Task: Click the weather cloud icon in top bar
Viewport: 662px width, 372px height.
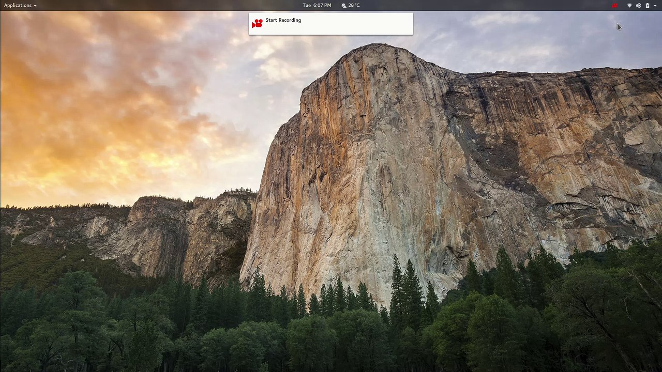Action: (x=344, y=5)
